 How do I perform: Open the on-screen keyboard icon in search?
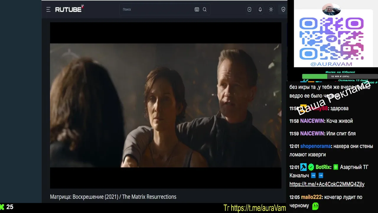coord(197,9)
